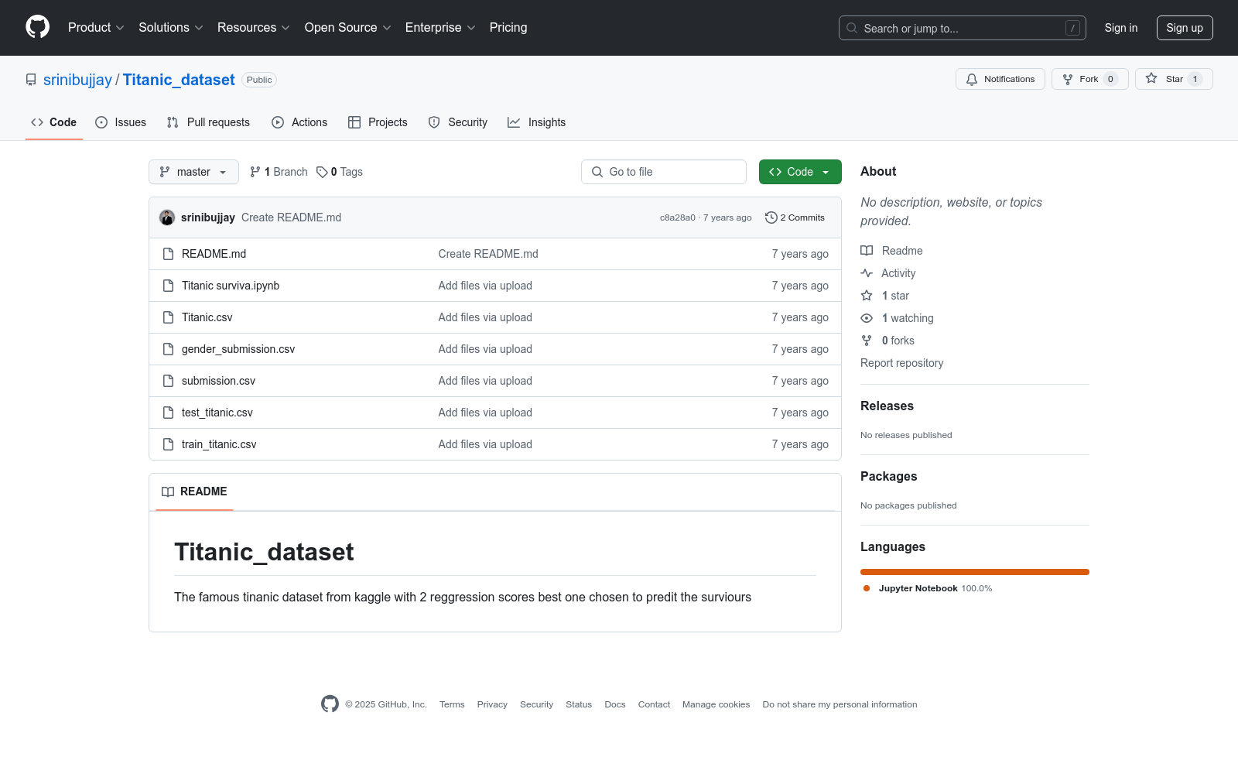This screenshot has width=1238, height=774.
Task: Click the book icon beside README heading
Action: click(x=168, y=491)
